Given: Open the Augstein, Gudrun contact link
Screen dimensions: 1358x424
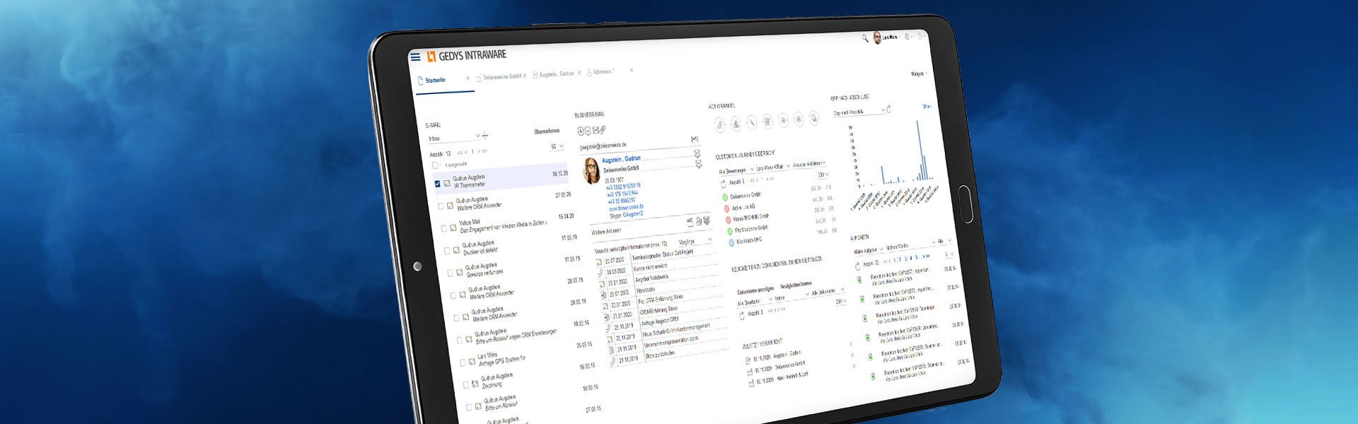Looking at the screenshot, I should [x=621, y=160].
